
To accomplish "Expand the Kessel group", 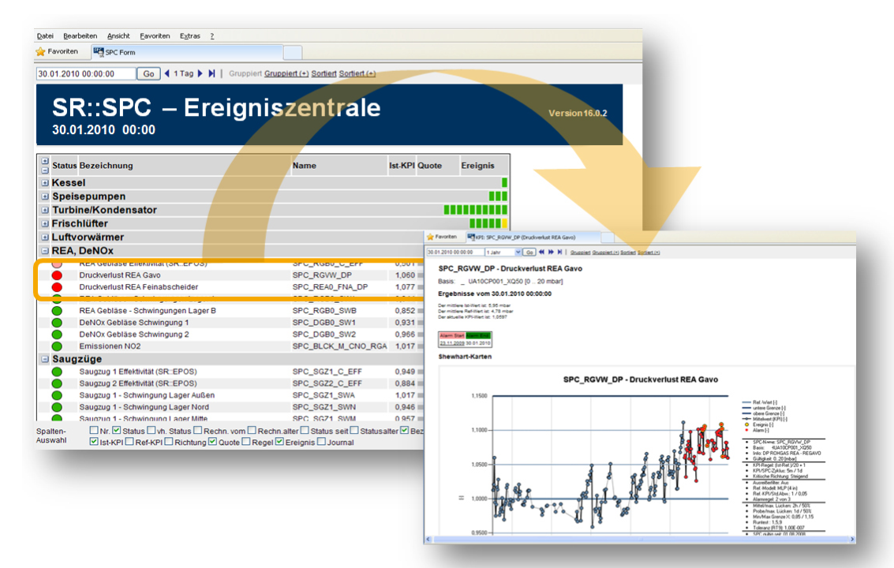I will (44, 183).
